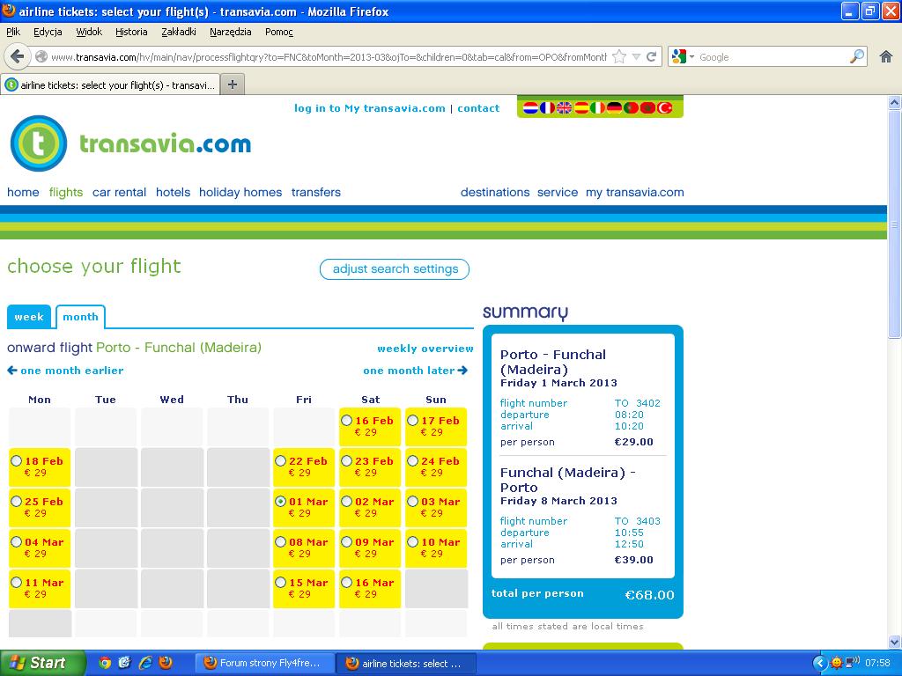
Task: Open the Edycja menu
Action: pyautogui.click(x=48, y=33)
